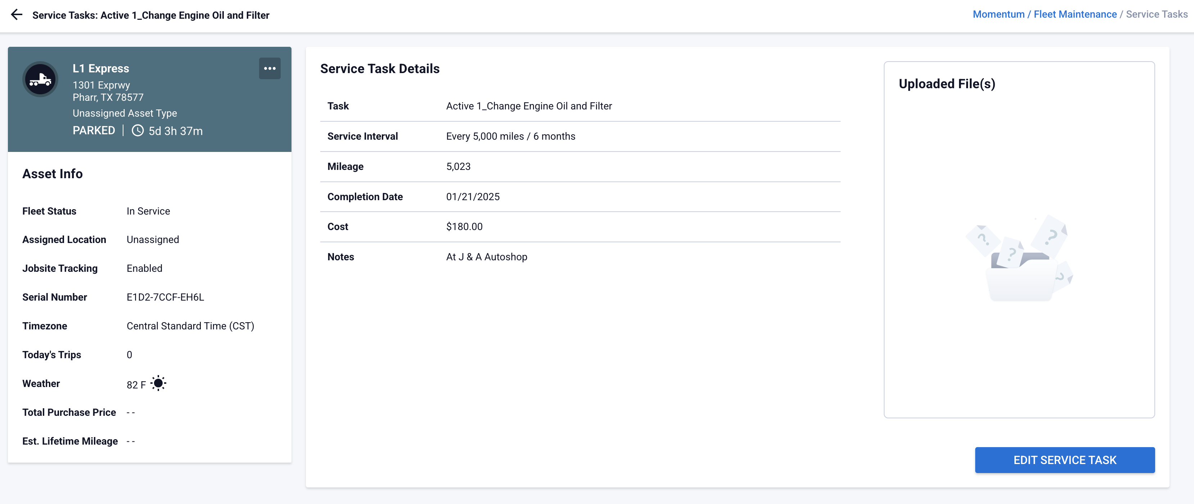This screenshot has height=504, width=1194.
Task: Click the truck asset avatar icon
Action: [x=40, y=79]
